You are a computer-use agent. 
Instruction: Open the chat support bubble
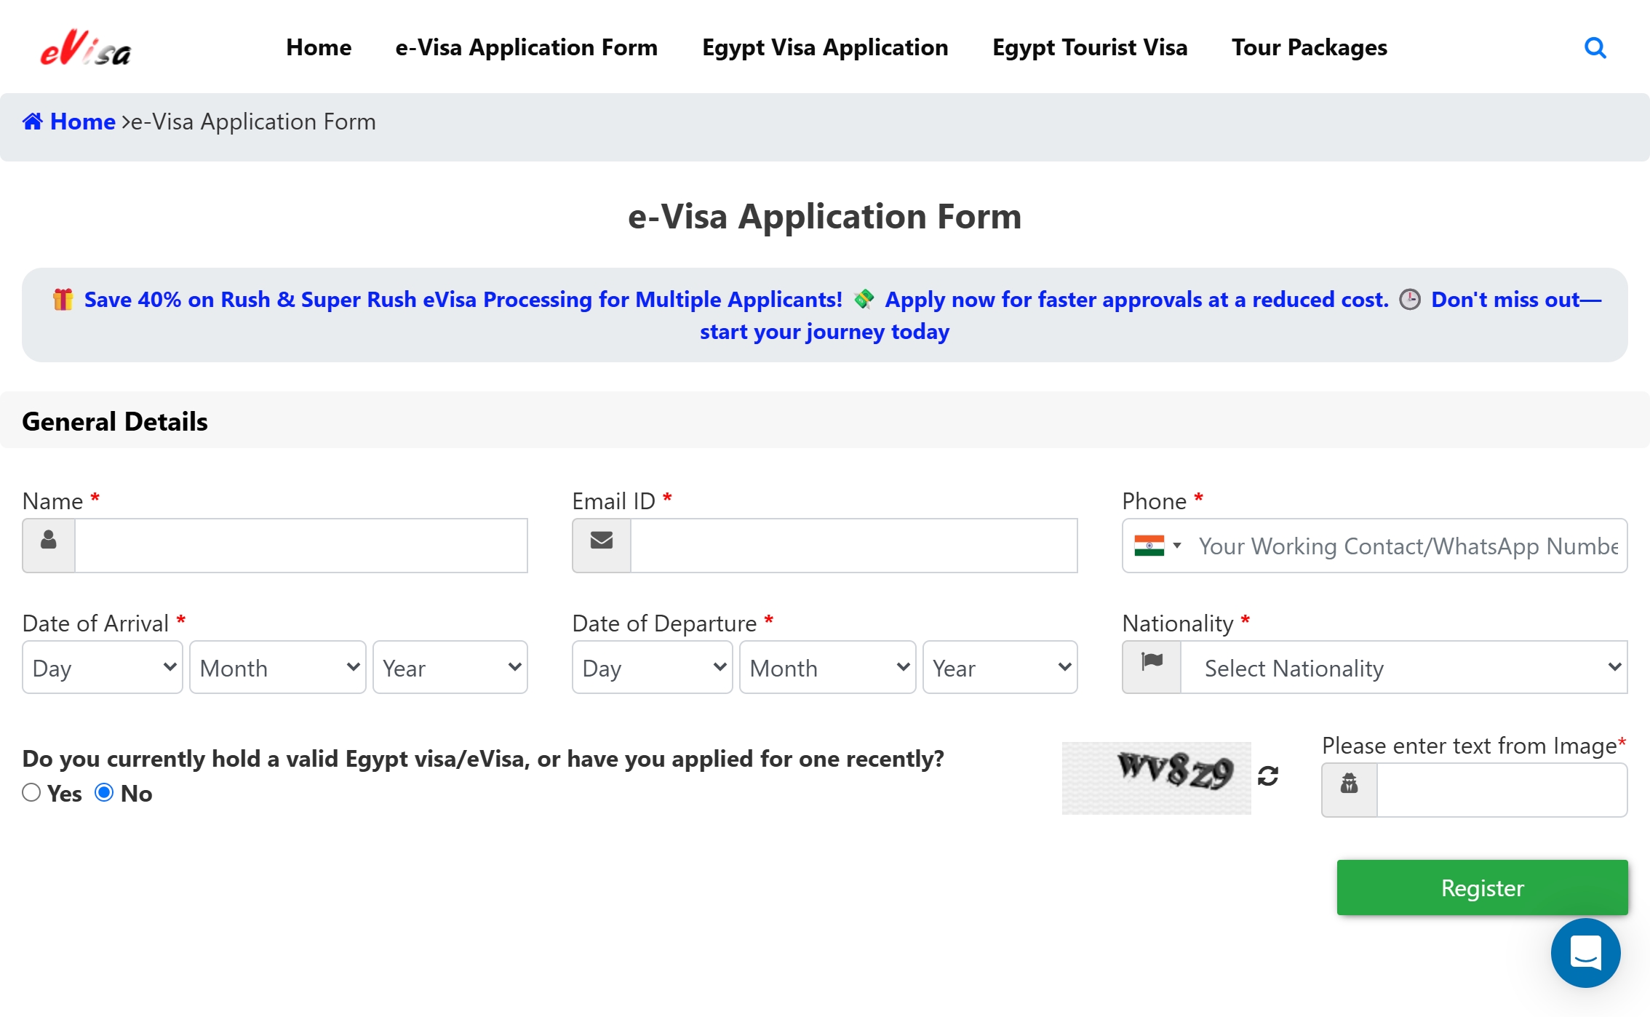click(1585, 952)
